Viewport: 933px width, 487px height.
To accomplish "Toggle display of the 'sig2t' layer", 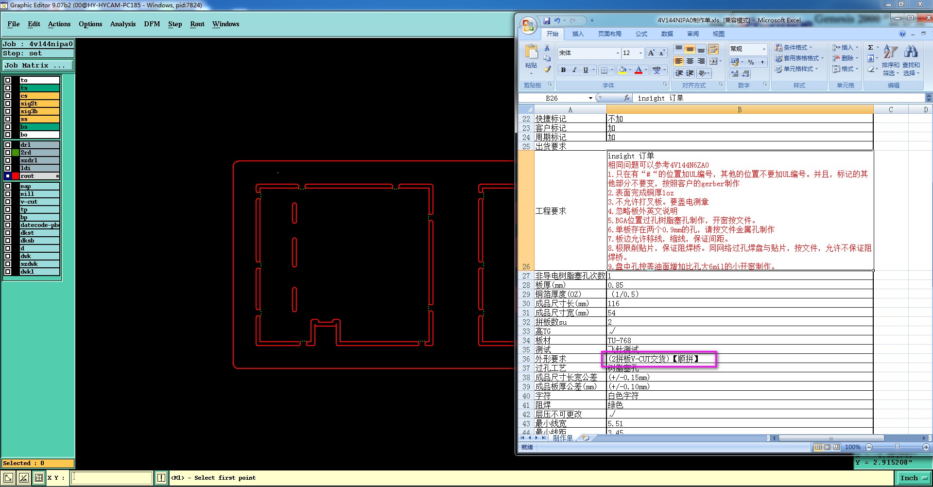I will tap(8, 104).
